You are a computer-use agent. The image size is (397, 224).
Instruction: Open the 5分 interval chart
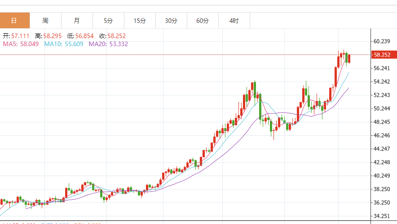(108, 21)
